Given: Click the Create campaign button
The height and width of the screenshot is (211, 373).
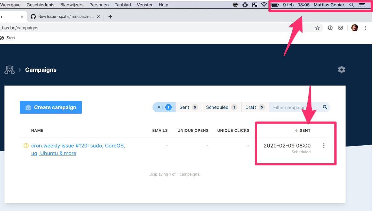Looking at the screenshot, I should pyautogui.click(x=50, y=107).
